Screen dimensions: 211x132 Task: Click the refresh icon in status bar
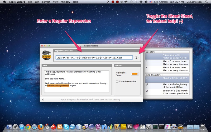pos(43,100)
